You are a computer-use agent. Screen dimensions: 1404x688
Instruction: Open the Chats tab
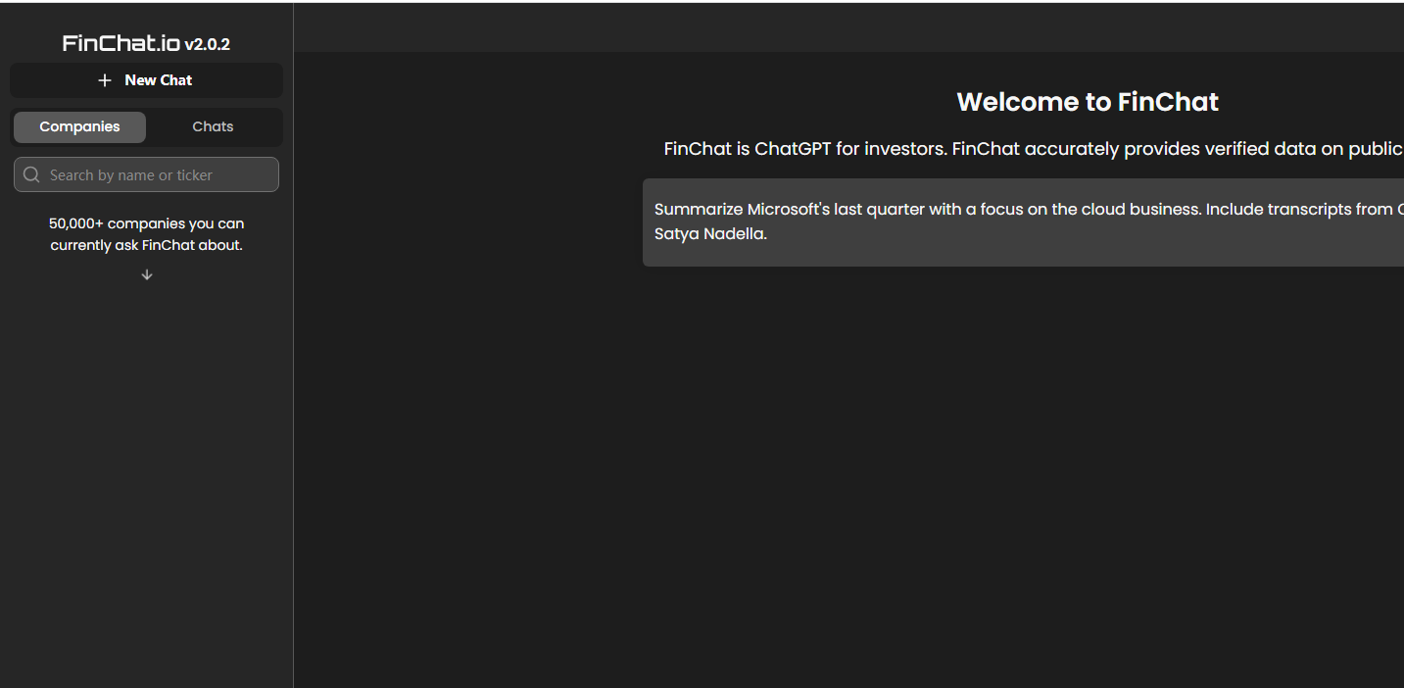point(213,127)
